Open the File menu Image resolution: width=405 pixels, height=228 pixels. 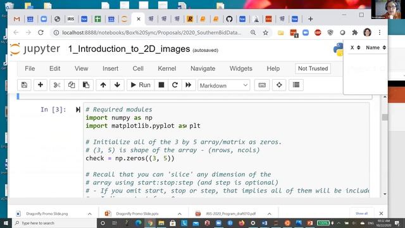[x=30, y=68]
